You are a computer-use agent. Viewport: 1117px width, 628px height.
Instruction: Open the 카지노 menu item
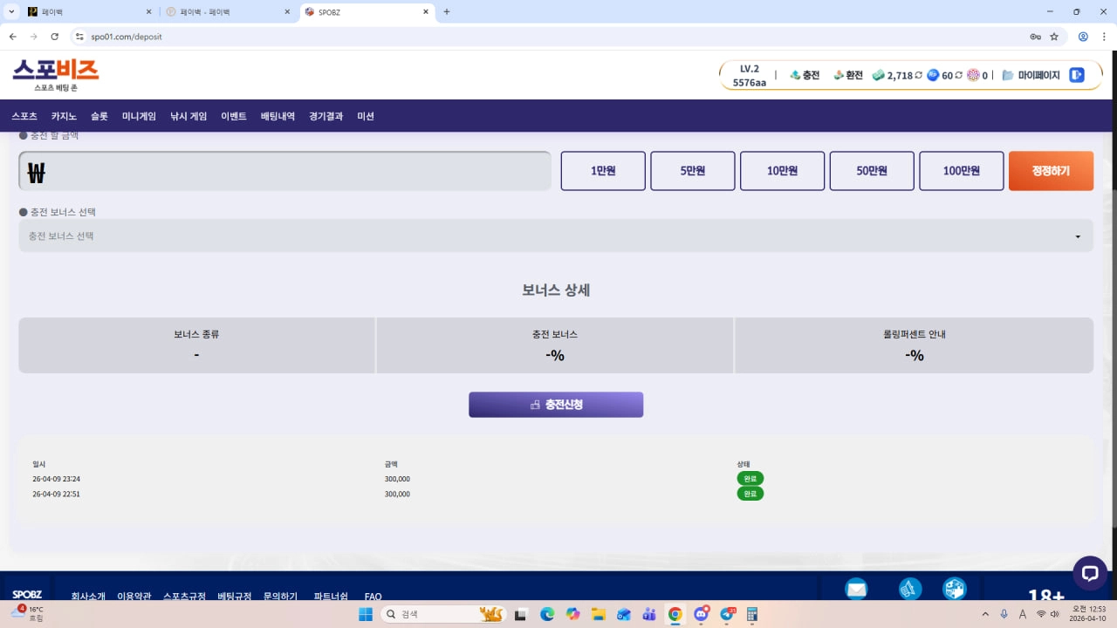coord(64,116)
